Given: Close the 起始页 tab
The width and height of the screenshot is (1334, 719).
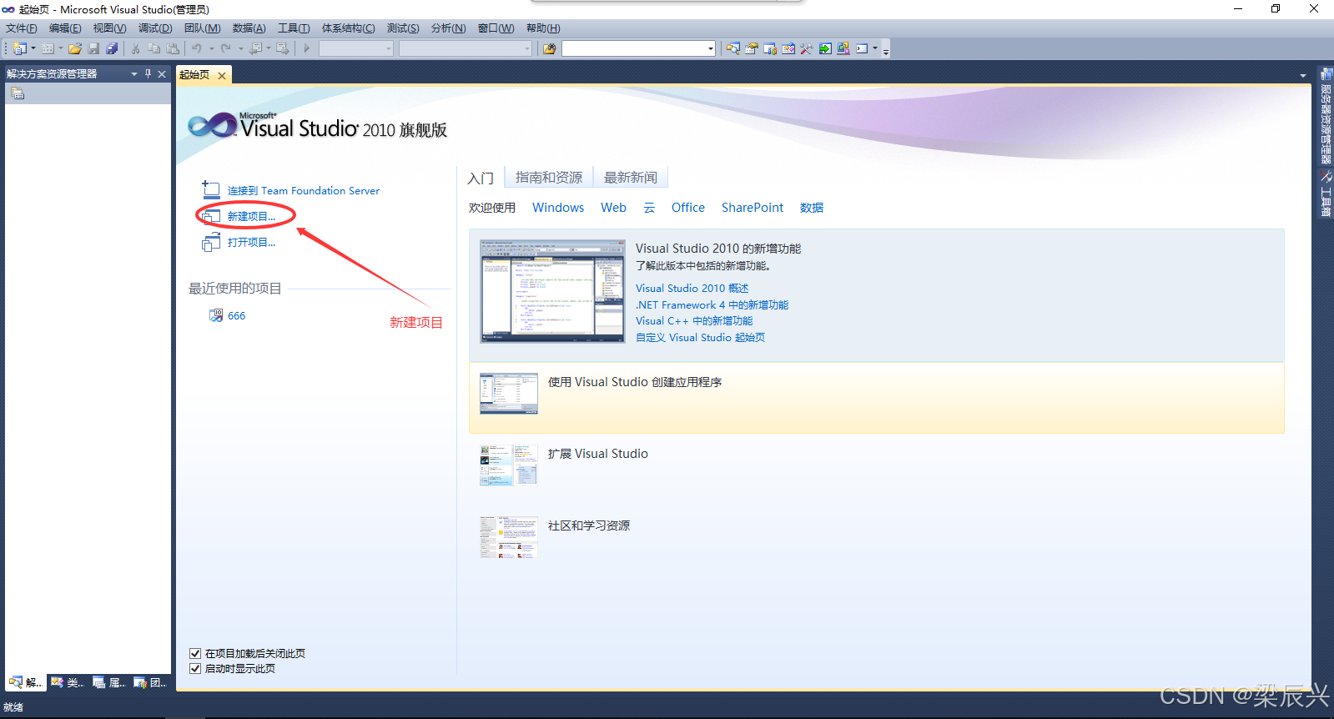Looking at the screenshot, I should 222,76.
